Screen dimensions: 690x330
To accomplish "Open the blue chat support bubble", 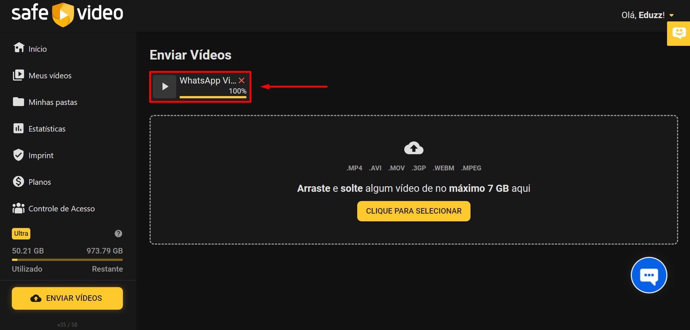I will pyautogui.click(x=649, y=275).
